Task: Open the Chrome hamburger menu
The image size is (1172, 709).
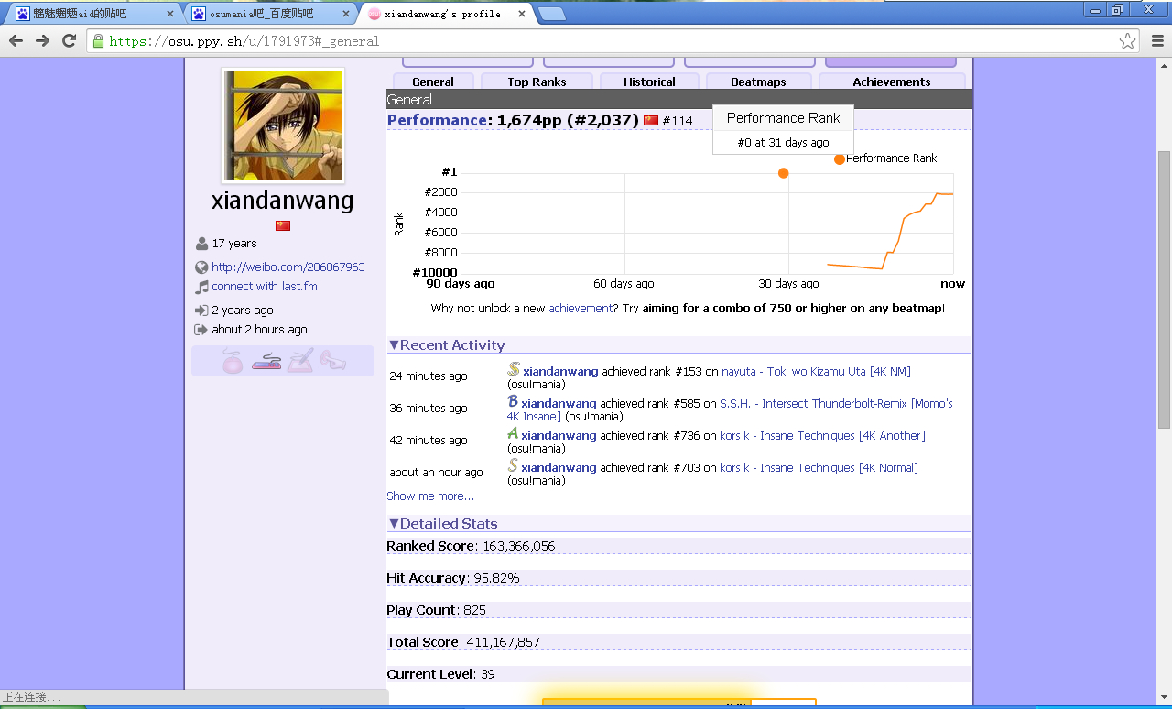Action: pyautogui.click(x=1157, y=41)
